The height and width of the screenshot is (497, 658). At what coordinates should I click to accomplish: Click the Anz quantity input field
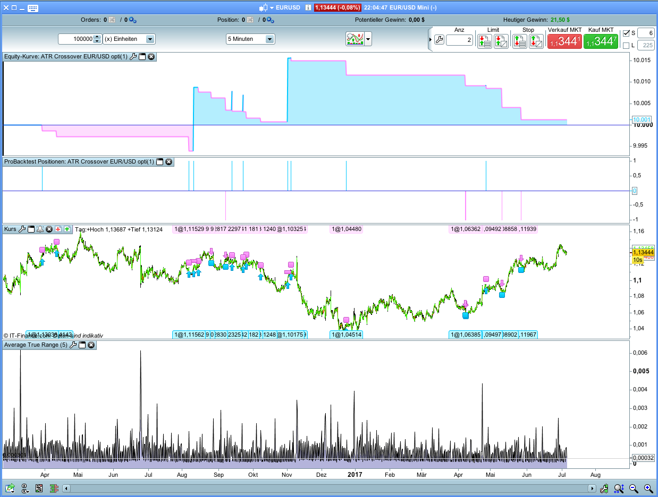(459, 40)
